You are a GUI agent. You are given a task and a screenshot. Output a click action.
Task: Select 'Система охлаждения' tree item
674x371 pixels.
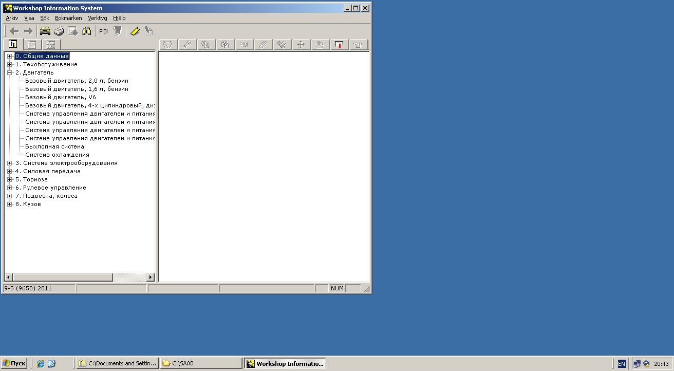coord(57,155)
